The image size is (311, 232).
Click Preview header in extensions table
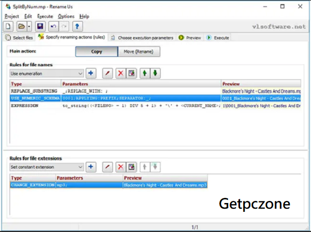click(x=165, y=178)
